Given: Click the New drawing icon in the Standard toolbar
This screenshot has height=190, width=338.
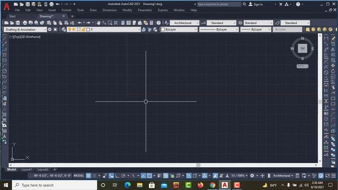Looking at the screenshot, I should (6, 23).
